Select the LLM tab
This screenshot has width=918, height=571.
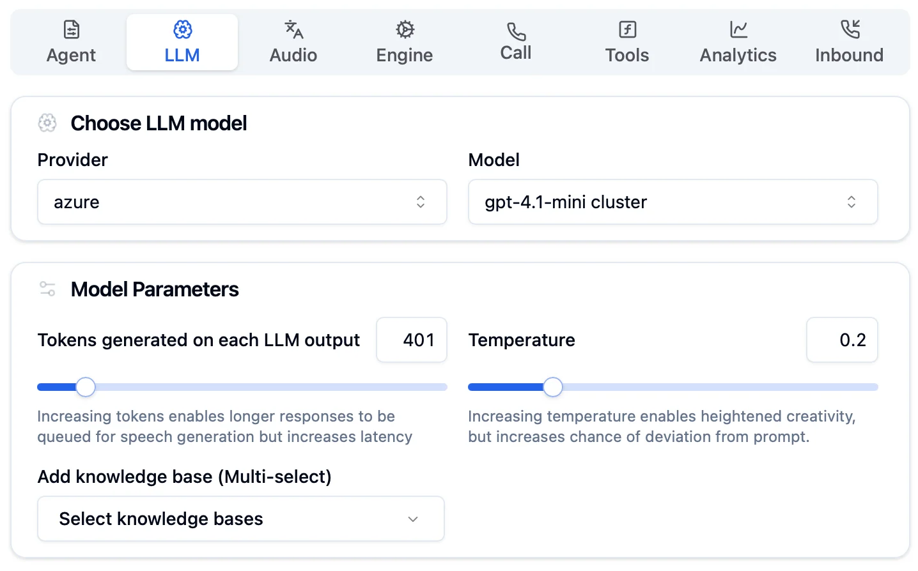coord(182,42)
